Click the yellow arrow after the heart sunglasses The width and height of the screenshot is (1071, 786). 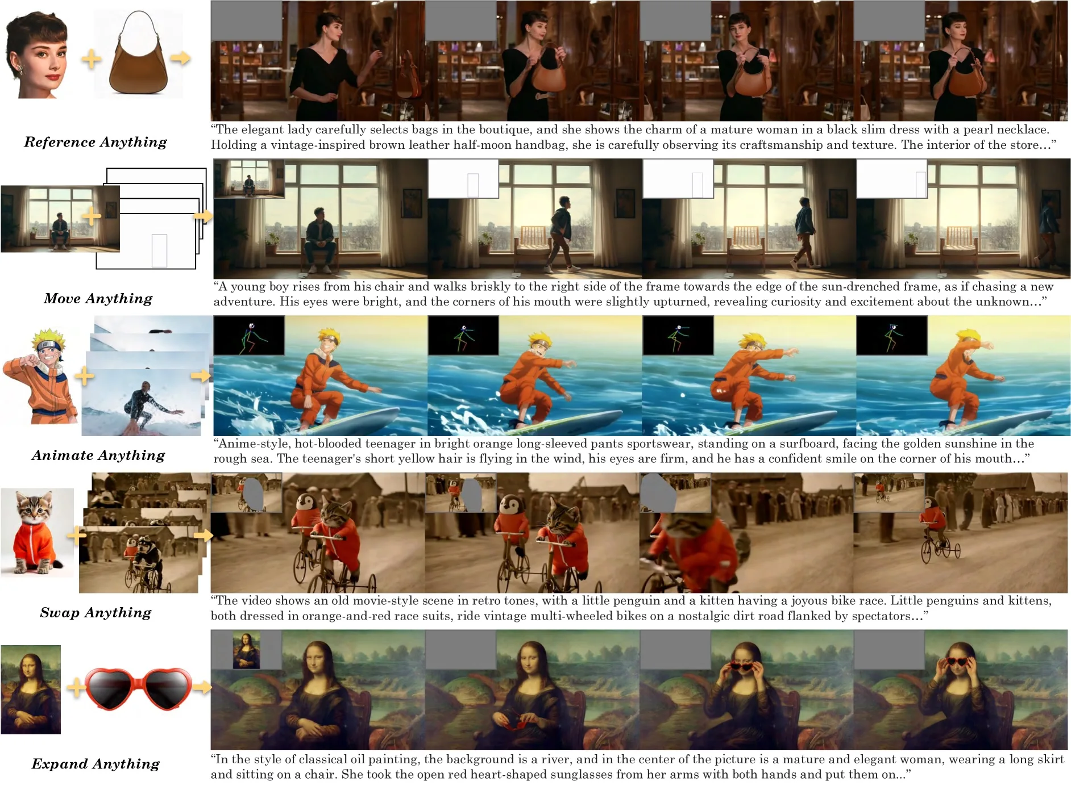(x=201, y=688)
